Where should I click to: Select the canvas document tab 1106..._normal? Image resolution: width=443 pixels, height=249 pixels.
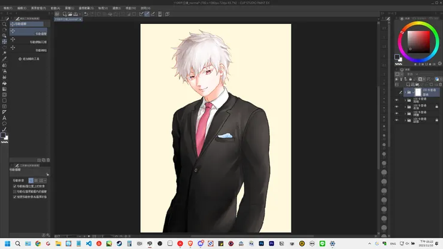67,19
